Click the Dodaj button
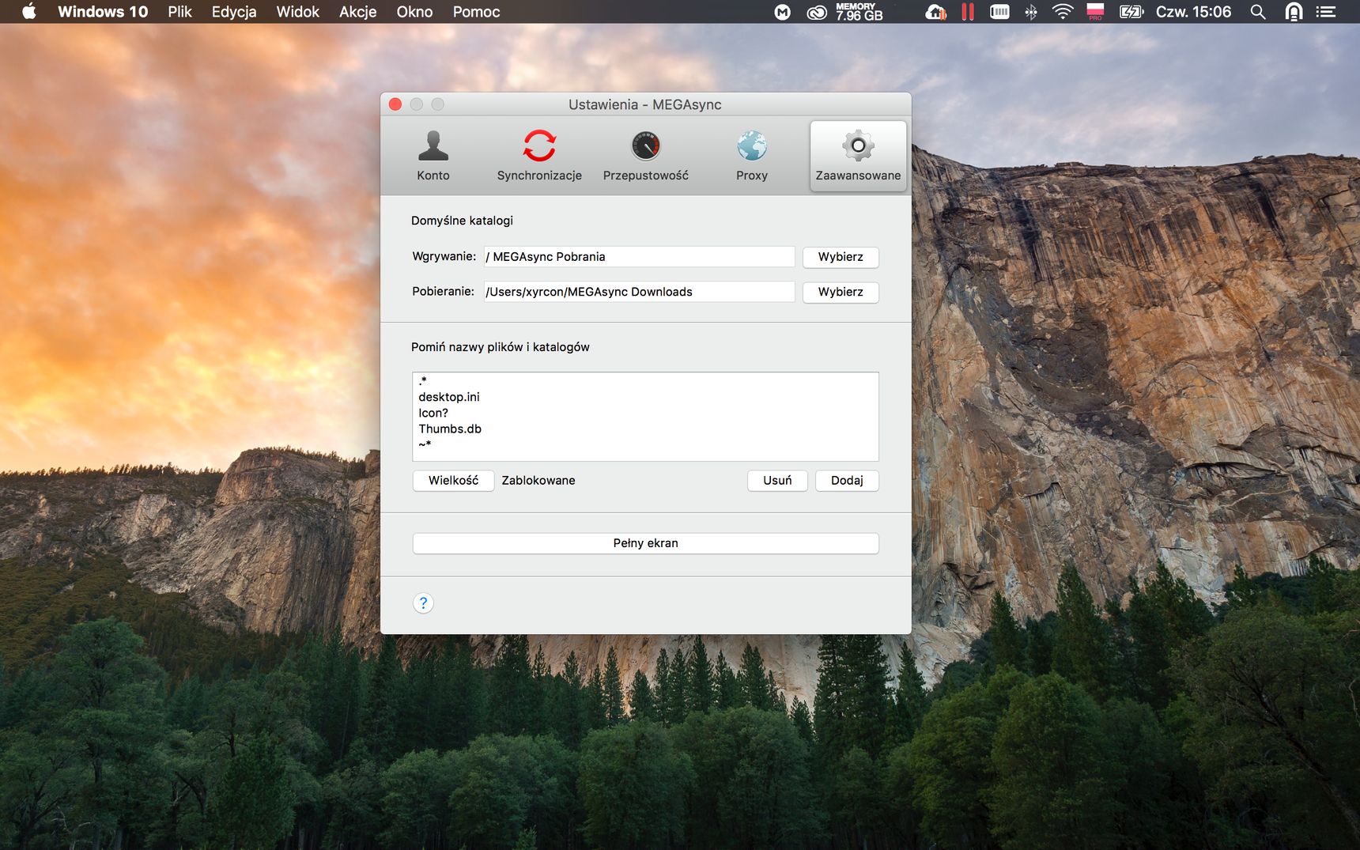The width and height of the screenshot is (1360, 850). (847, 481)
